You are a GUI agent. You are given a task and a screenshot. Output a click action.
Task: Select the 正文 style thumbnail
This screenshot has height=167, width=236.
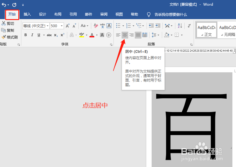point(206,30)
